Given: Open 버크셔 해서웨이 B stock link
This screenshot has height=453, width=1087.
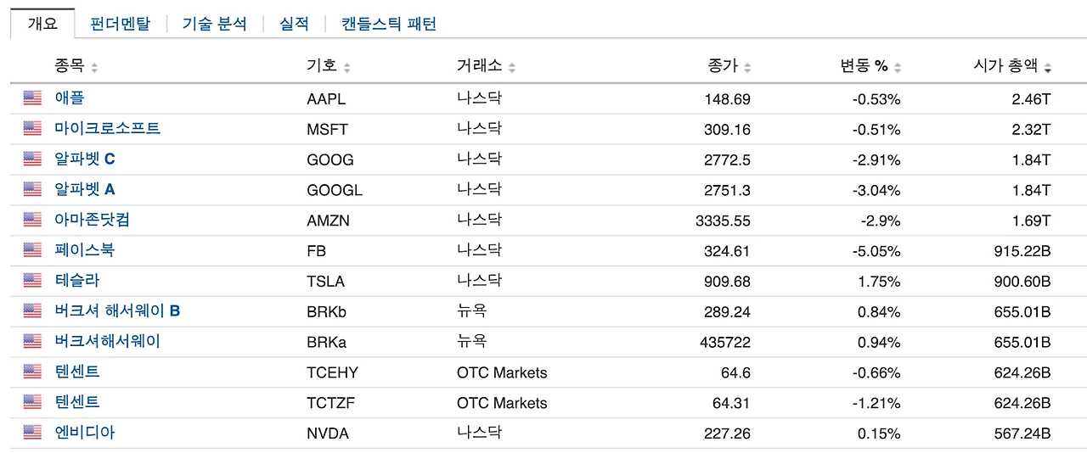Looking at the screenshot, I should pyautogui.click(x=117, y=311).
